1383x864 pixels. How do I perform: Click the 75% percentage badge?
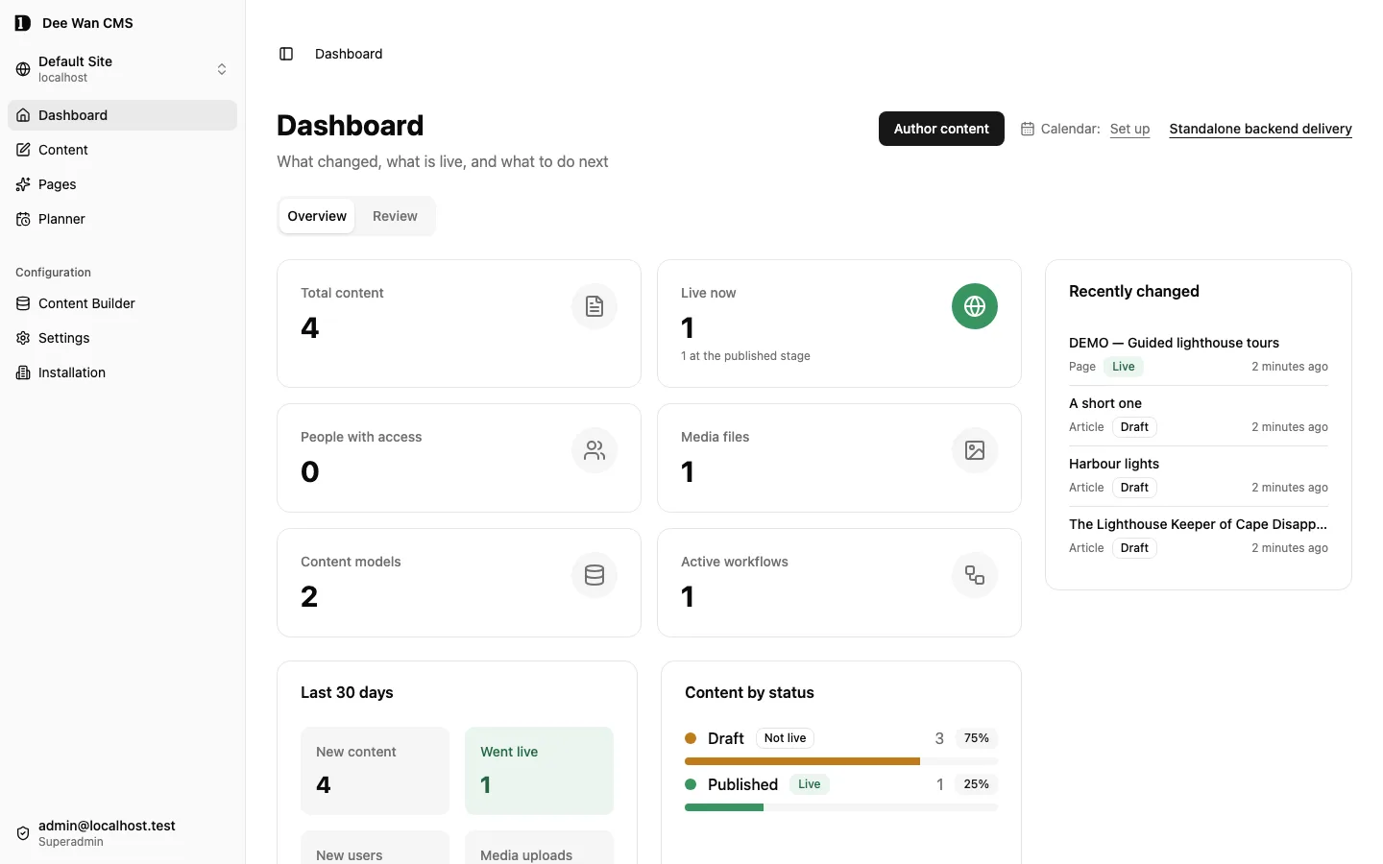(x=977, y=738)
